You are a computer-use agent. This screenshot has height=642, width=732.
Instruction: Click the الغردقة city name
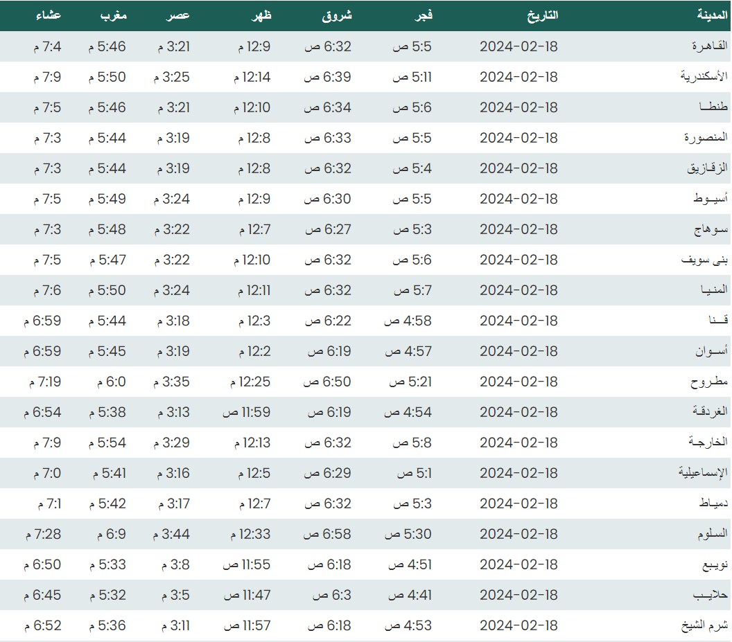click(709, 412)
